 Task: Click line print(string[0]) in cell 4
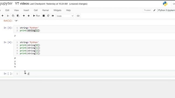(30, 45)
